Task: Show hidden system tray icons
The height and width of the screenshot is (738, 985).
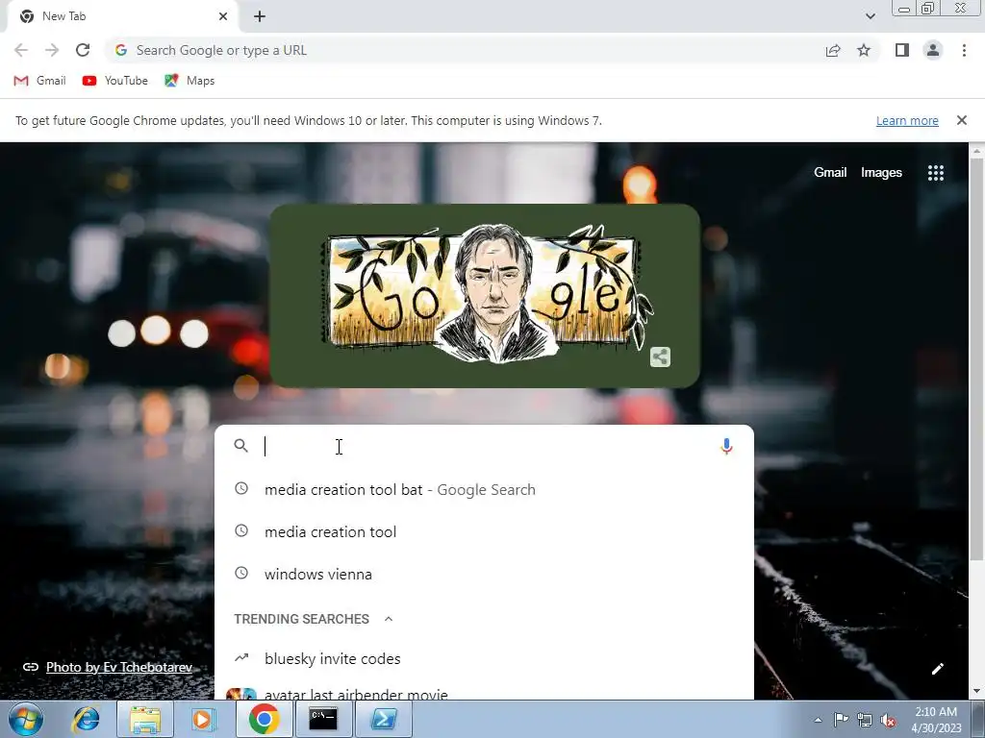Action: coord(818,720)
